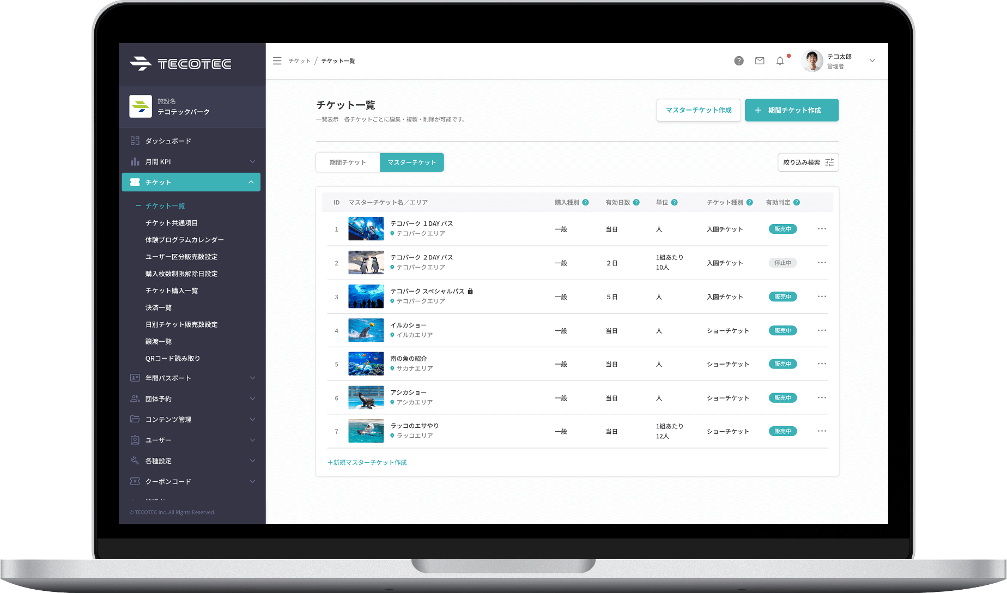Click the 期間チケット作成 button
Viewport: 1007px width, 593px height.
coord(791,110)
